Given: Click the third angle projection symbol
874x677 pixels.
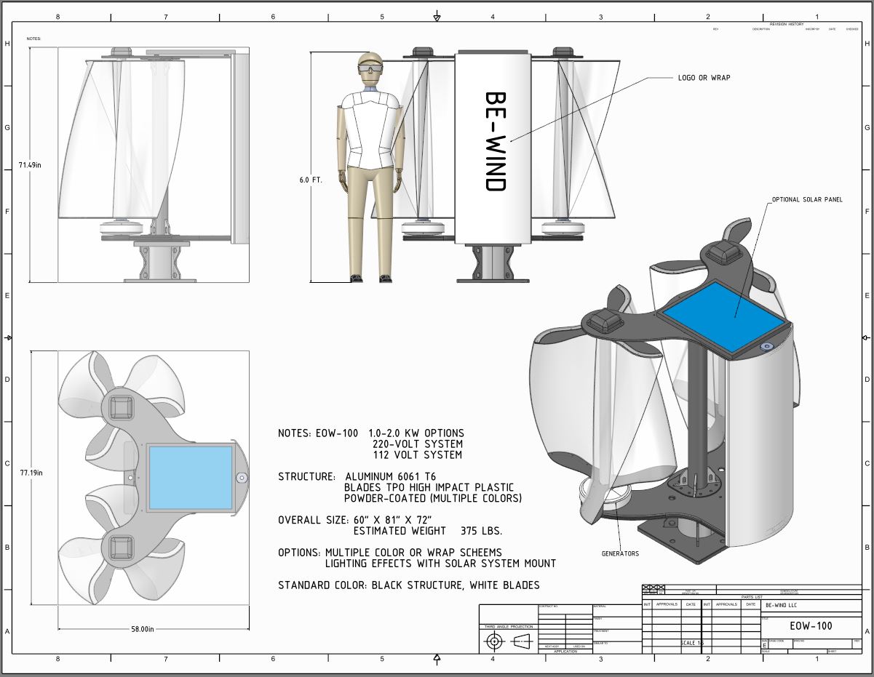Looking at the screenshot, I should [508, 641].
